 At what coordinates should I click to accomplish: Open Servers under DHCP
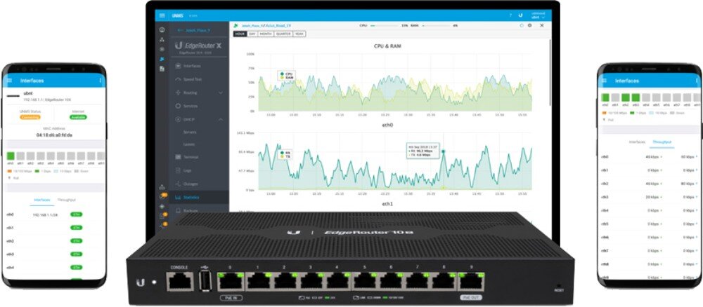click(190, 132)
